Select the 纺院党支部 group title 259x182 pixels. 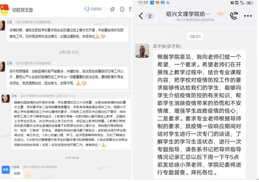pyautogui.click(x=23, y=10)
